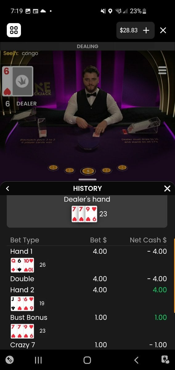Go back with the History left chevron
The image size is (175, 370).
[x=8, y=188]
